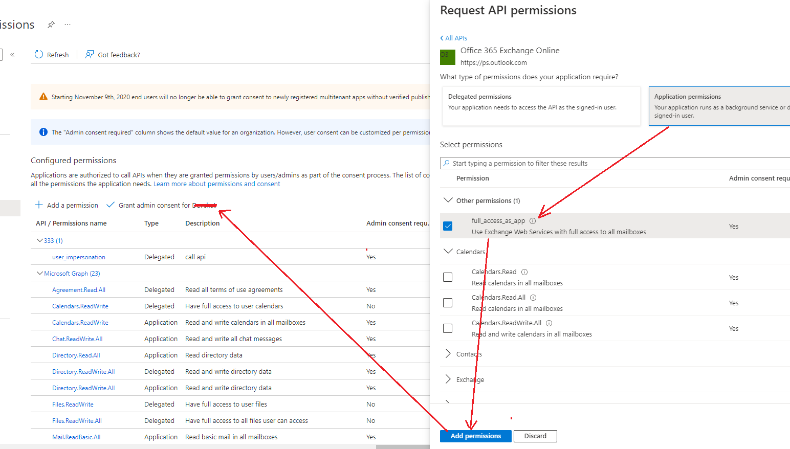Screen dimensions: 790x449
Task: Collapse the Calendars permission group
Action: (448, 251)
